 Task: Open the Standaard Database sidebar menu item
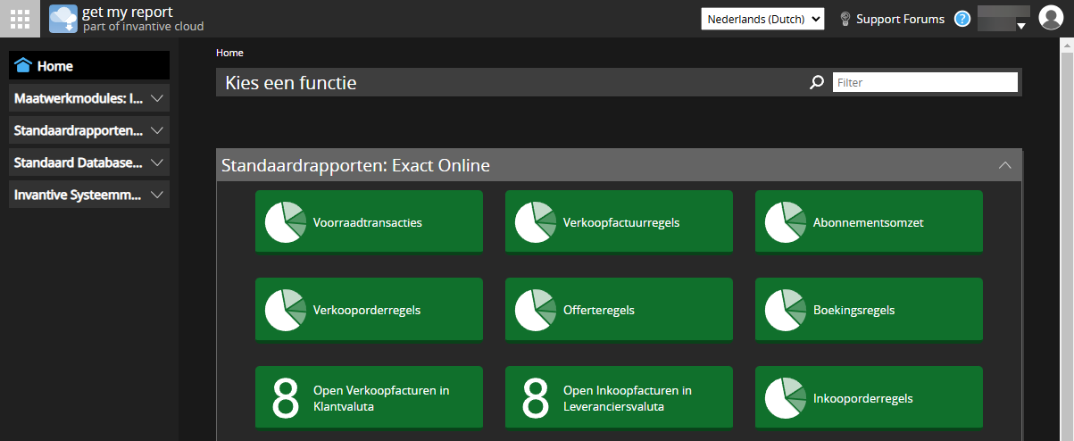pos(89,162)
